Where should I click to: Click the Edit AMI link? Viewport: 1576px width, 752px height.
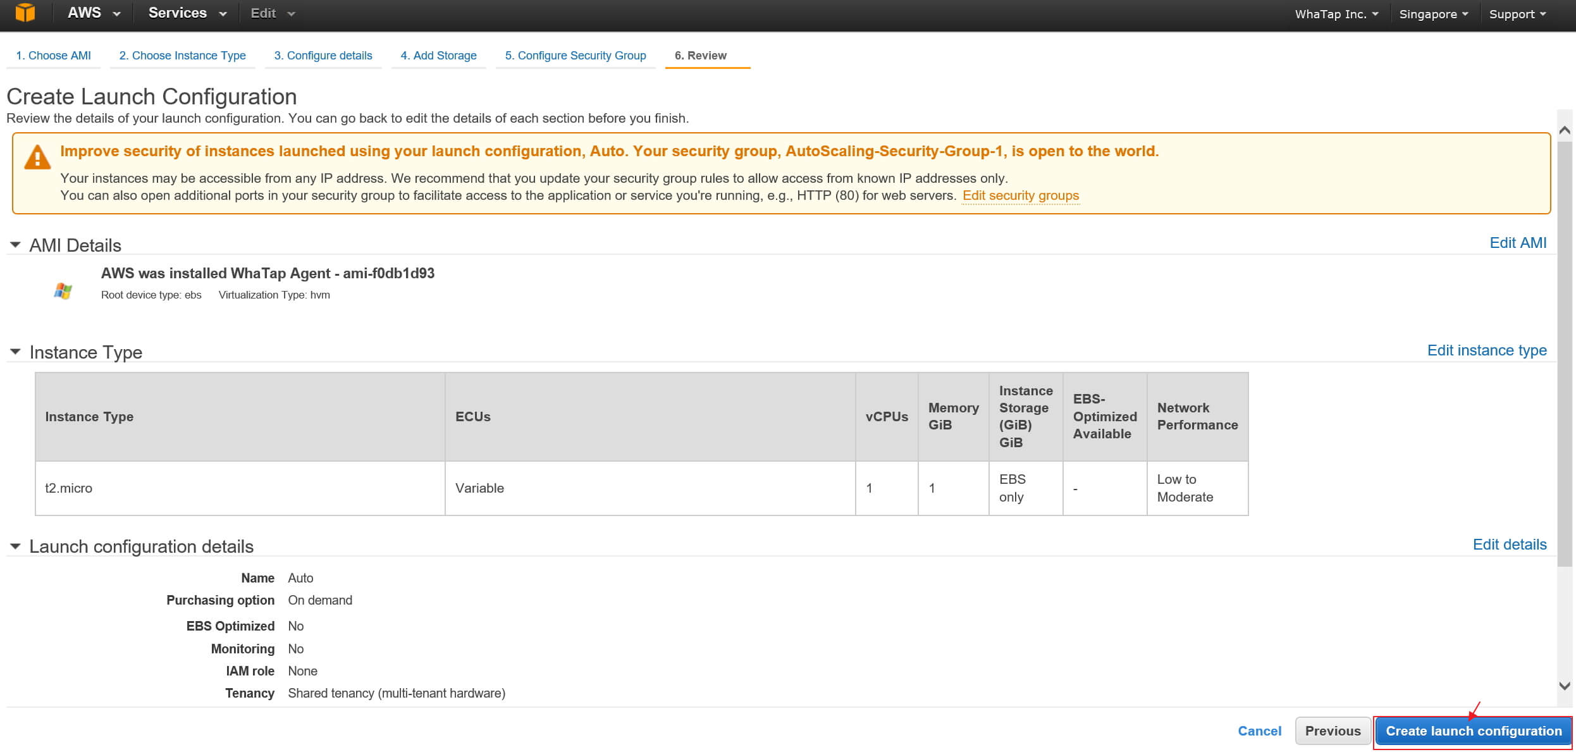pos(1518,243)
